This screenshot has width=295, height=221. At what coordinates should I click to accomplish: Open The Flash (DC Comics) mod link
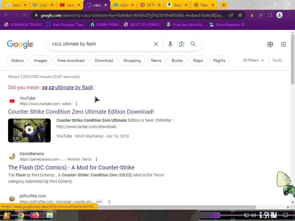pos(71,167)
